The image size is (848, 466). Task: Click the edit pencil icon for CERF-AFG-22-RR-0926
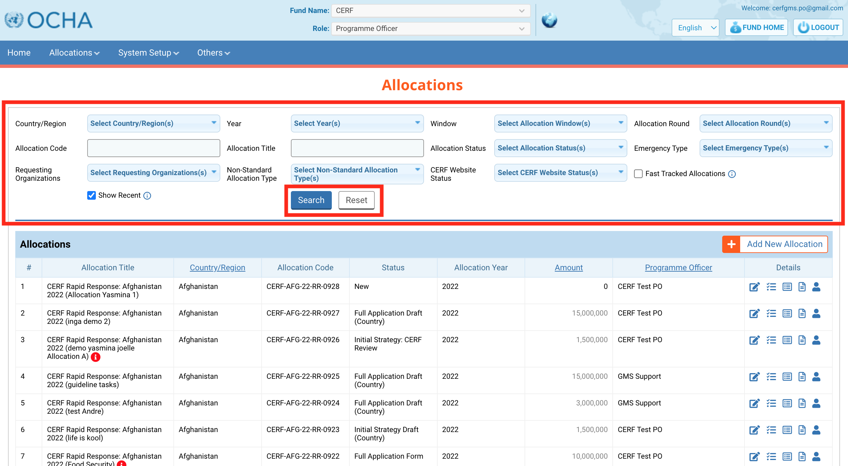tap(754, 340)
